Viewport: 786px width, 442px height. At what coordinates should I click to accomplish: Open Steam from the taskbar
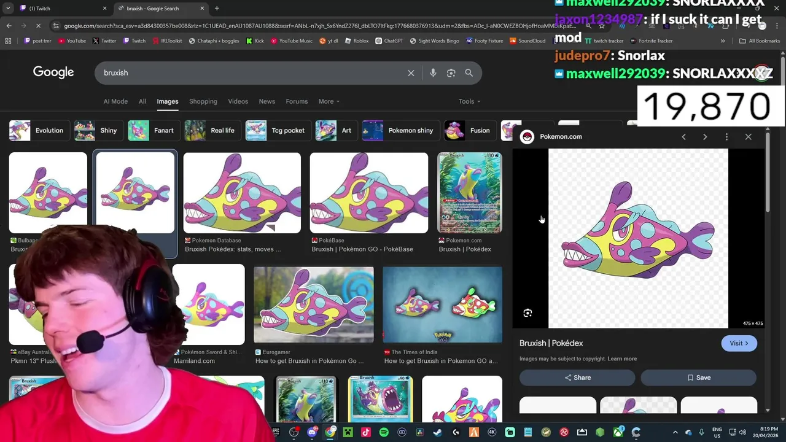click(437, 432)
